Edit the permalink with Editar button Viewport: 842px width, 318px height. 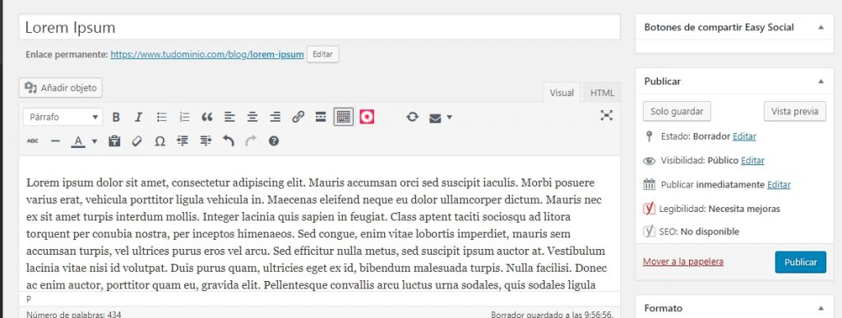coord(322,54)
